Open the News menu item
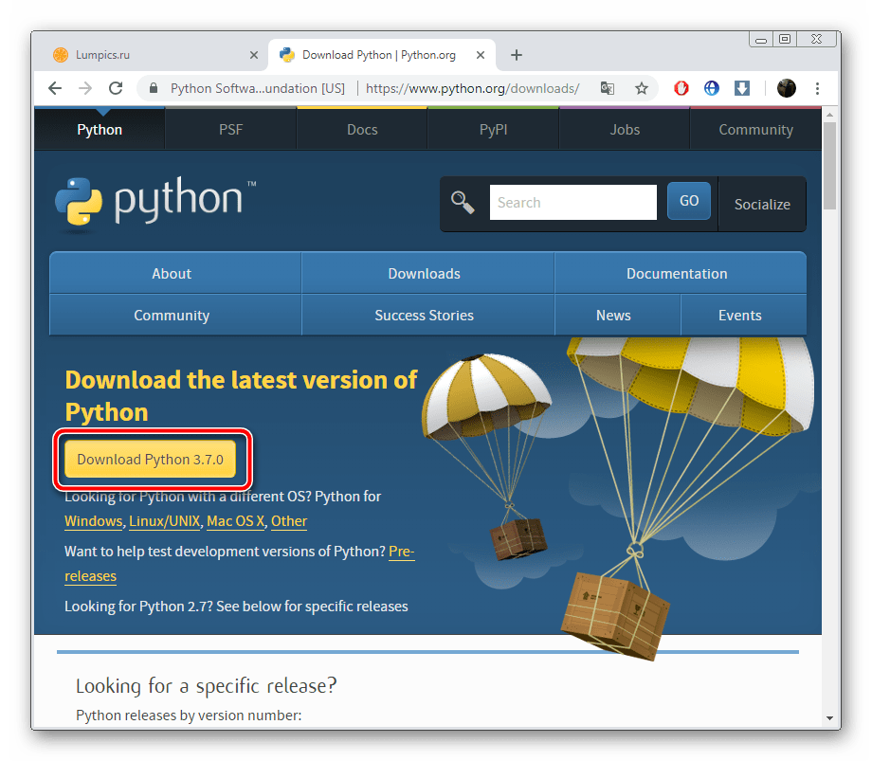 coord(617,316)
